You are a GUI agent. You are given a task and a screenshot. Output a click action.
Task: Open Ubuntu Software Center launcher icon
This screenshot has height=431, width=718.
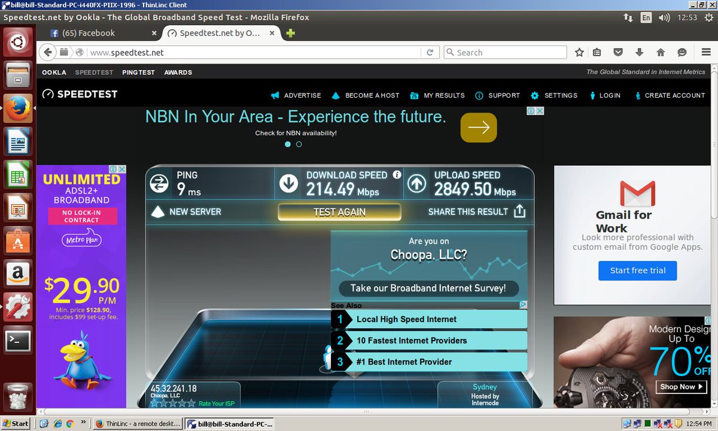pyautogui.click(x=18, y=241)
